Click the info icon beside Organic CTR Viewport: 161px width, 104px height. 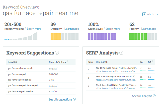pos(104,27)
